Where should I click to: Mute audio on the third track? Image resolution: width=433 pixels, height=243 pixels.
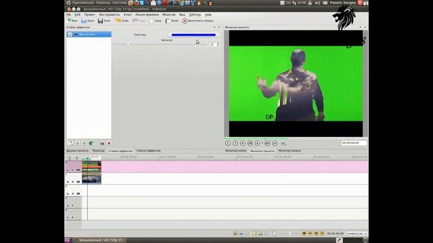[x=73, y=194]
